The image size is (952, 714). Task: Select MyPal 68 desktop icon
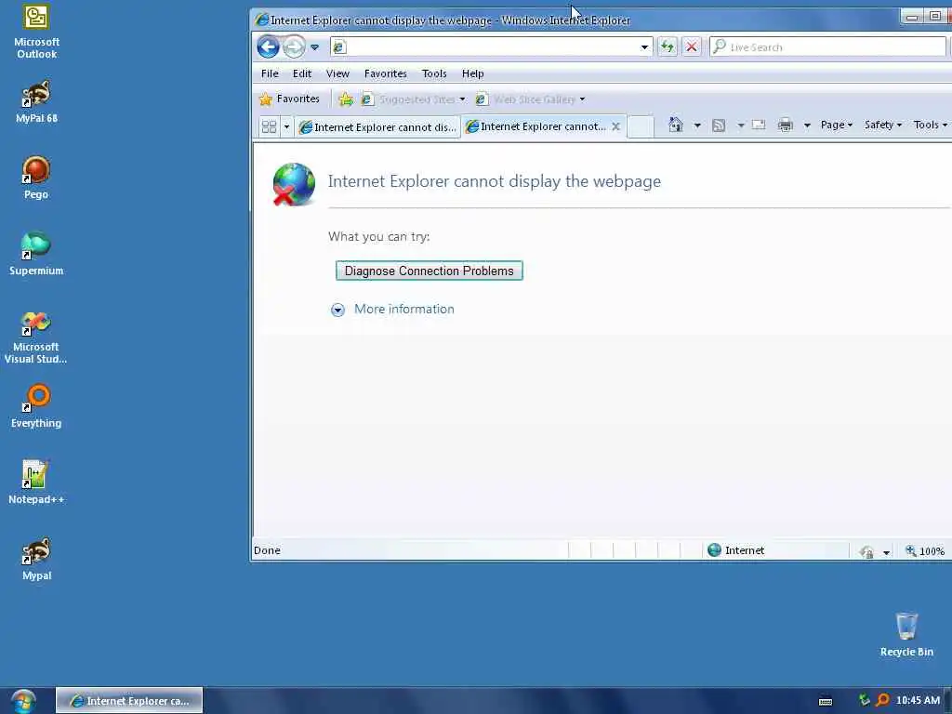click(x=36, y=102)
